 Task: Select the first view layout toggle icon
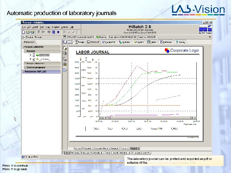click(x=65, y=42)
